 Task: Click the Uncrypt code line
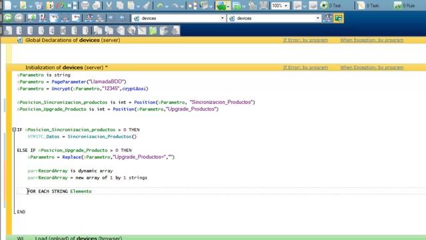click(83, 89)
